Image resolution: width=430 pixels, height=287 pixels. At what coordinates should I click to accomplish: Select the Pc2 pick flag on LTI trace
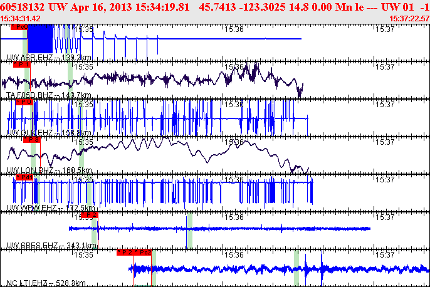pos(143,252)
